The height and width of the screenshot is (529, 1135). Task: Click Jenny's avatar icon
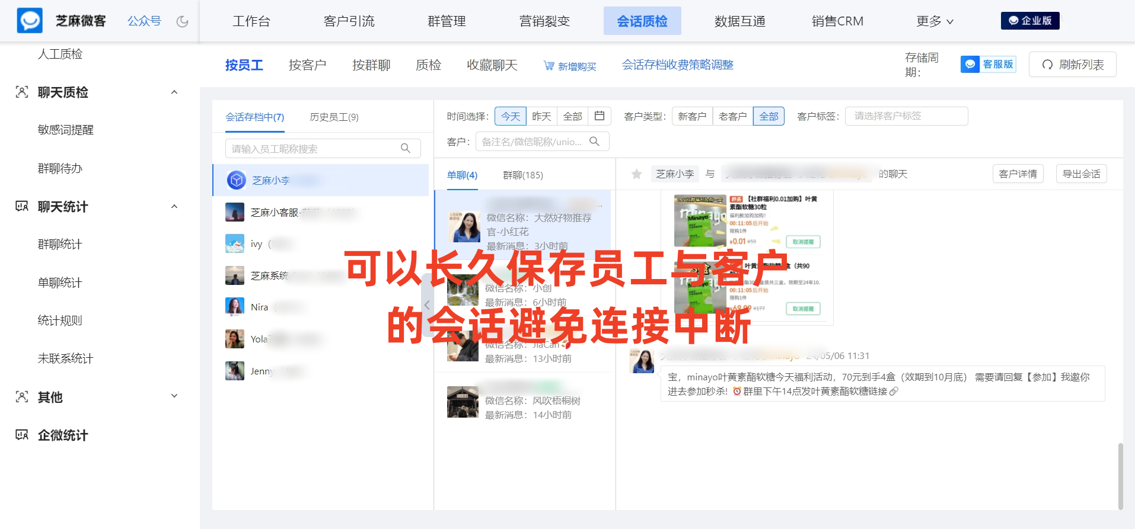tap(235, 371)
